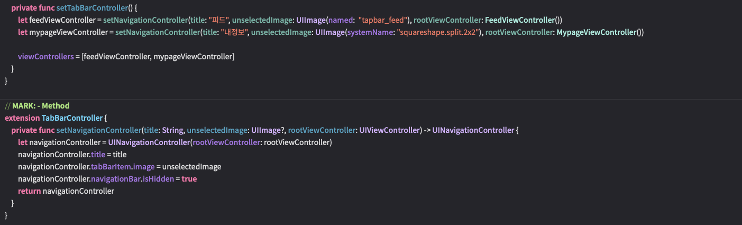Select the "squareshape.split.2x2" system name string
The image size is (742, 225).
click(438, 33)
